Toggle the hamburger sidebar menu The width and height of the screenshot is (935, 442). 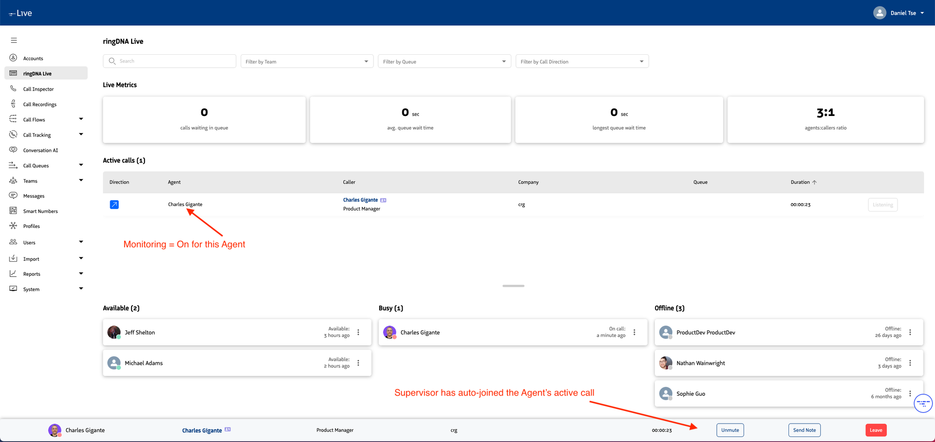pos(14,40)
